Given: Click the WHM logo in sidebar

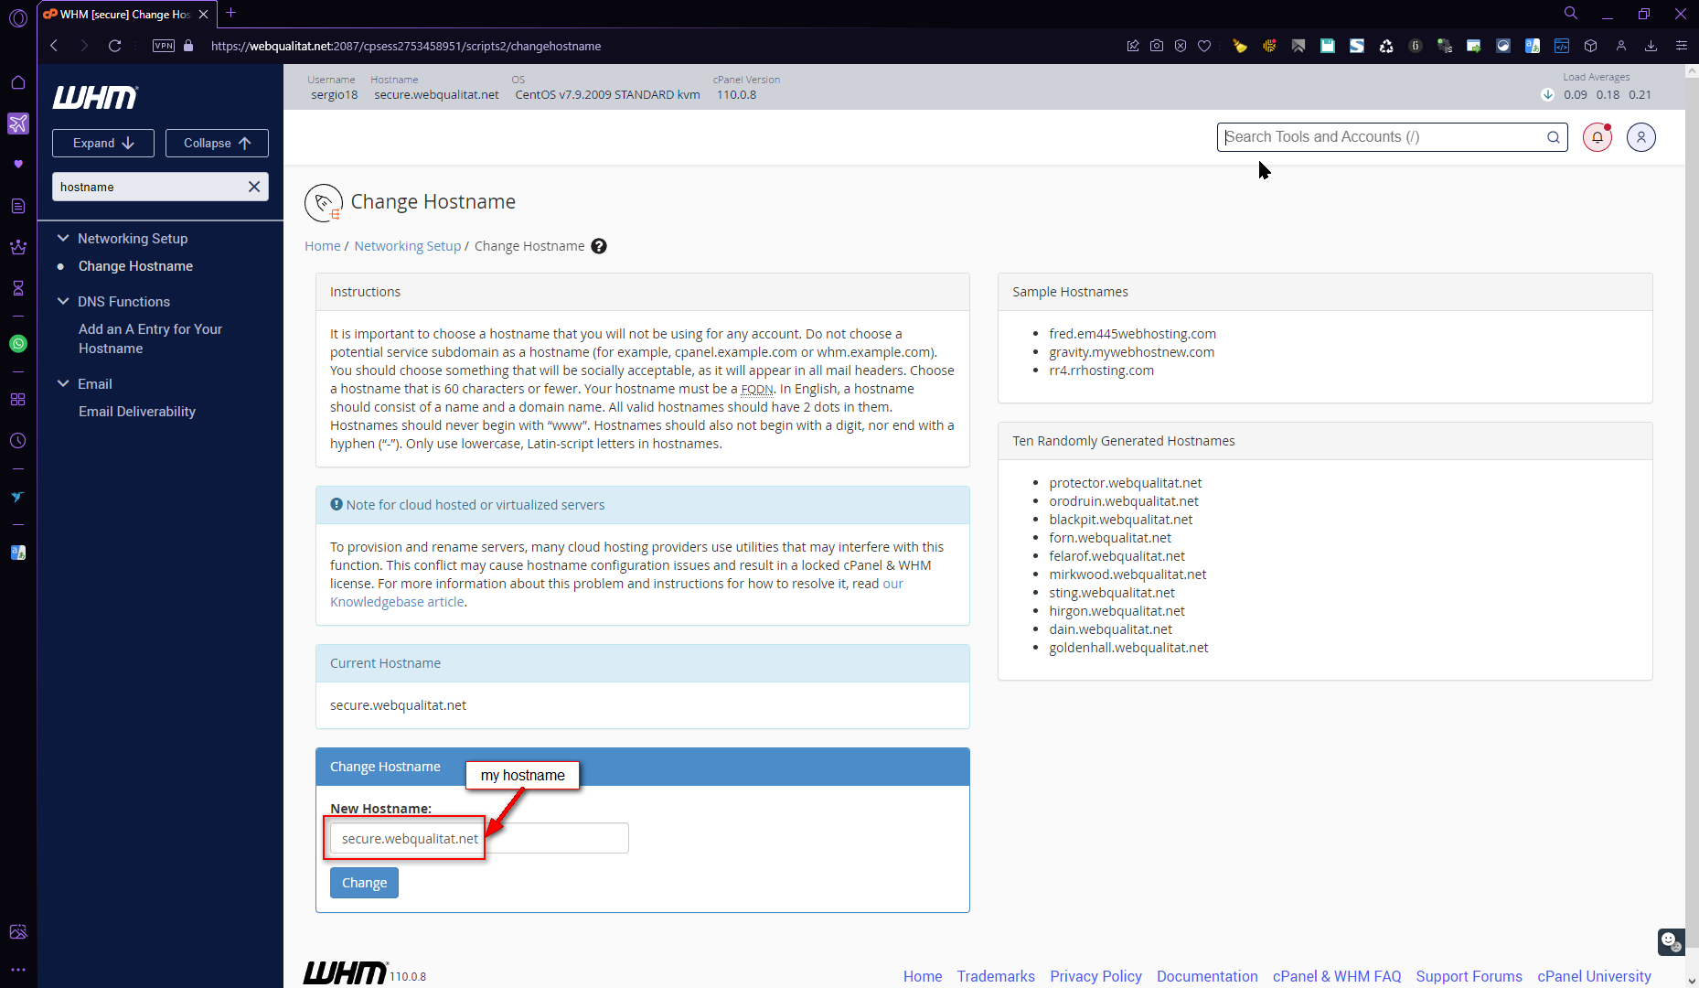Looking at the screenshot, I should (x=95, y=96).
